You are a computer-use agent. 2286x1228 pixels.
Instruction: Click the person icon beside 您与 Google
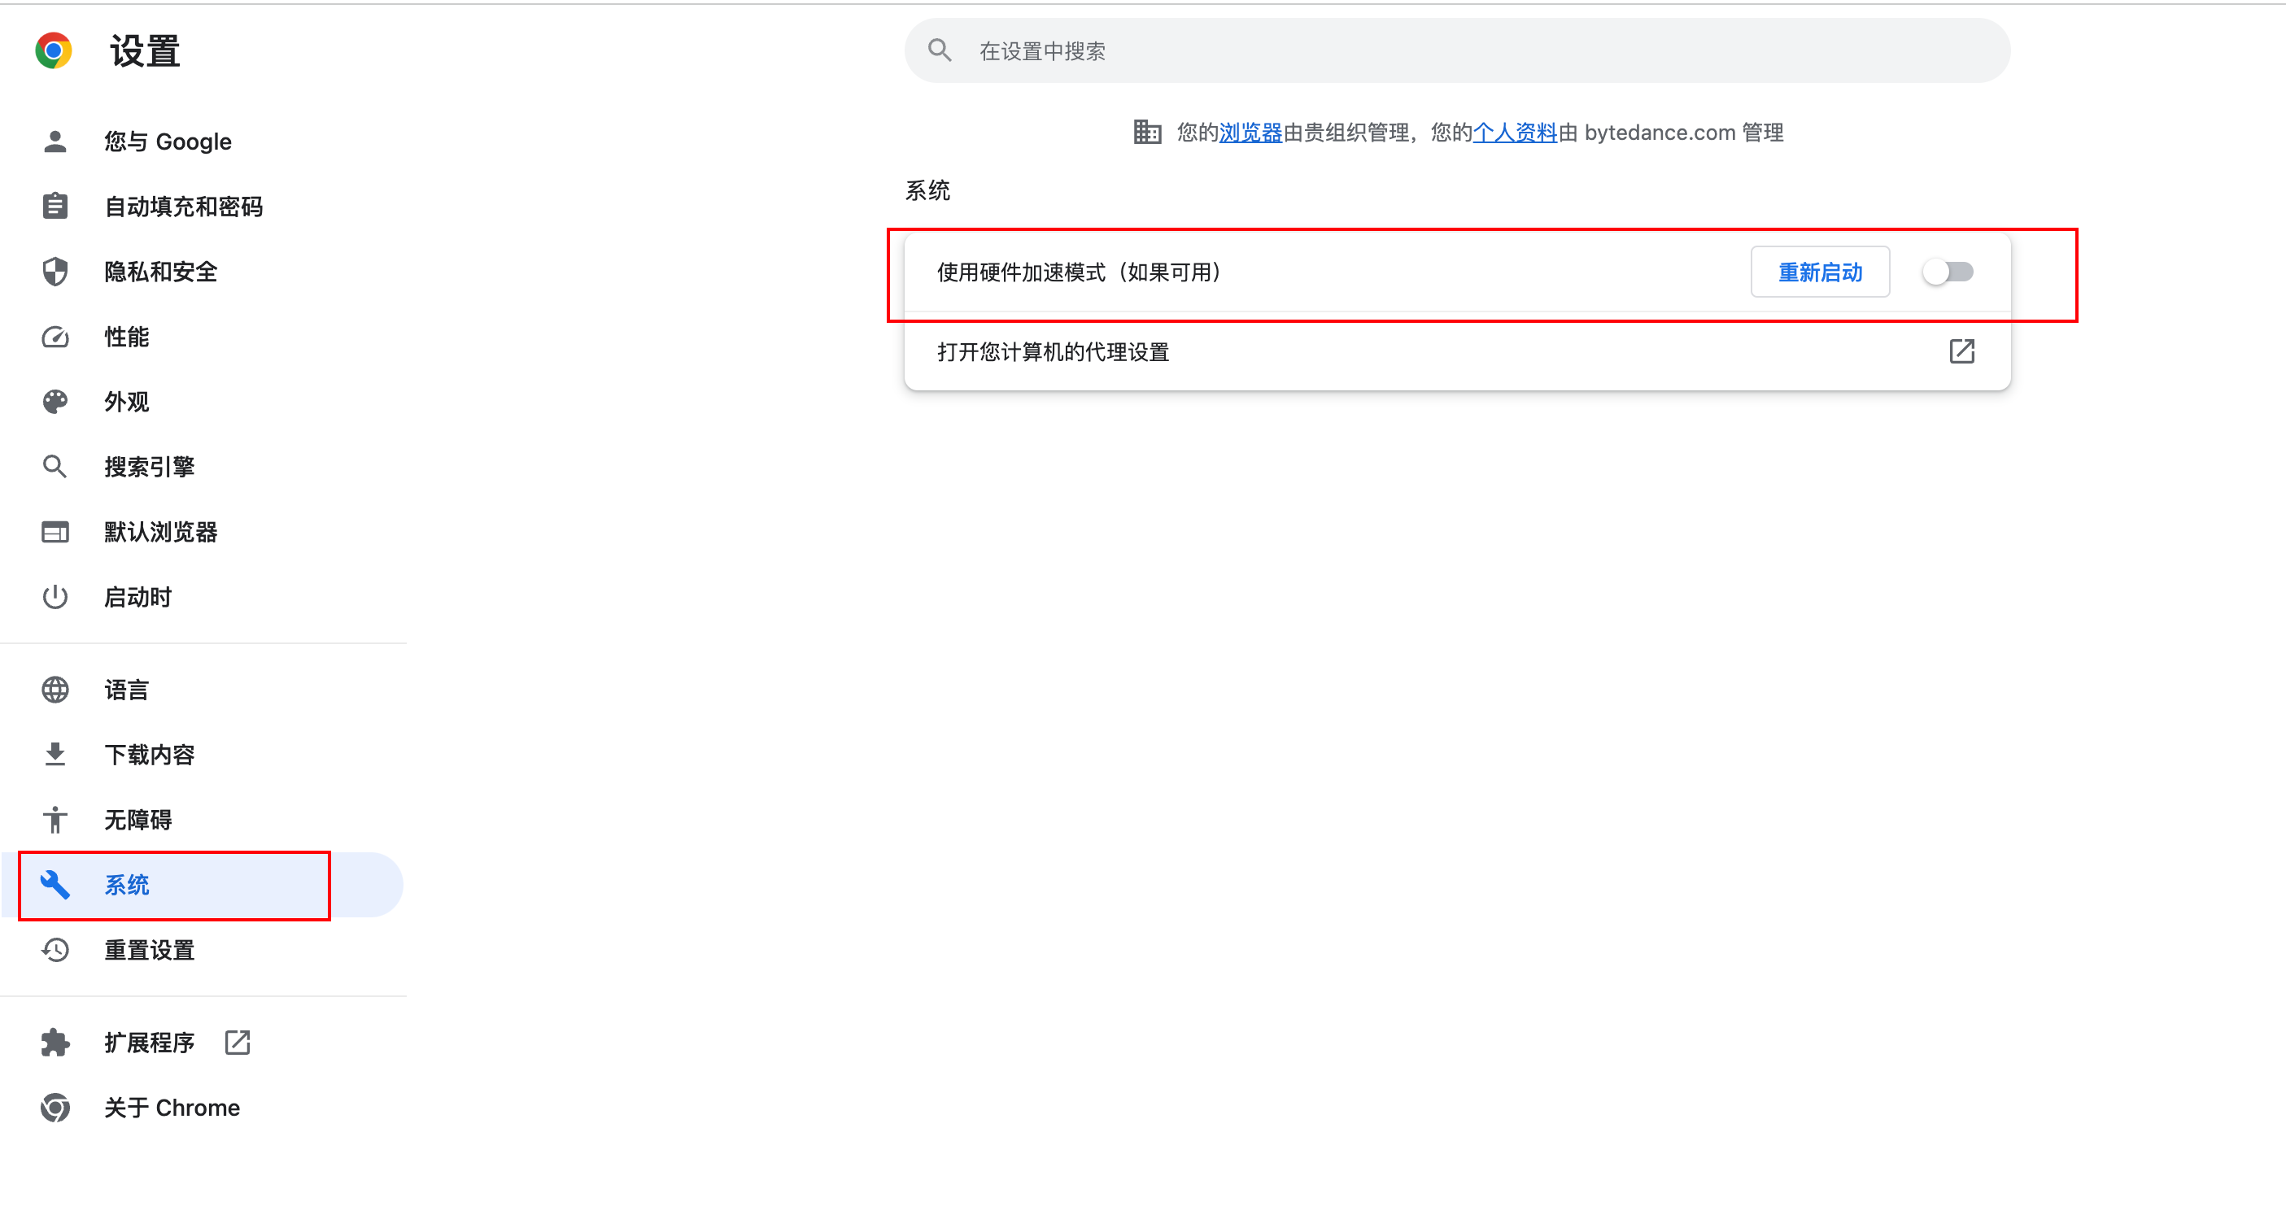pyautogui.click(x=55, y=142)
